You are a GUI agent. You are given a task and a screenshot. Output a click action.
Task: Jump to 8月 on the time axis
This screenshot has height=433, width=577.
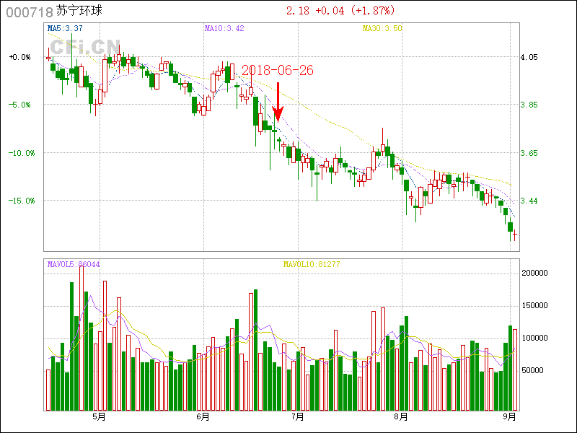coord(401,416)
